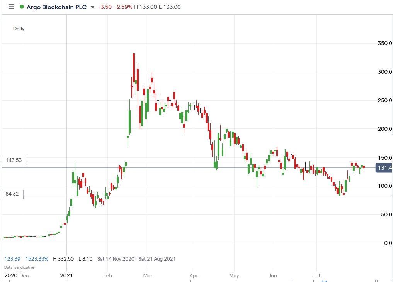Select the 143.53 resistance level label

(x=13, y=160)
